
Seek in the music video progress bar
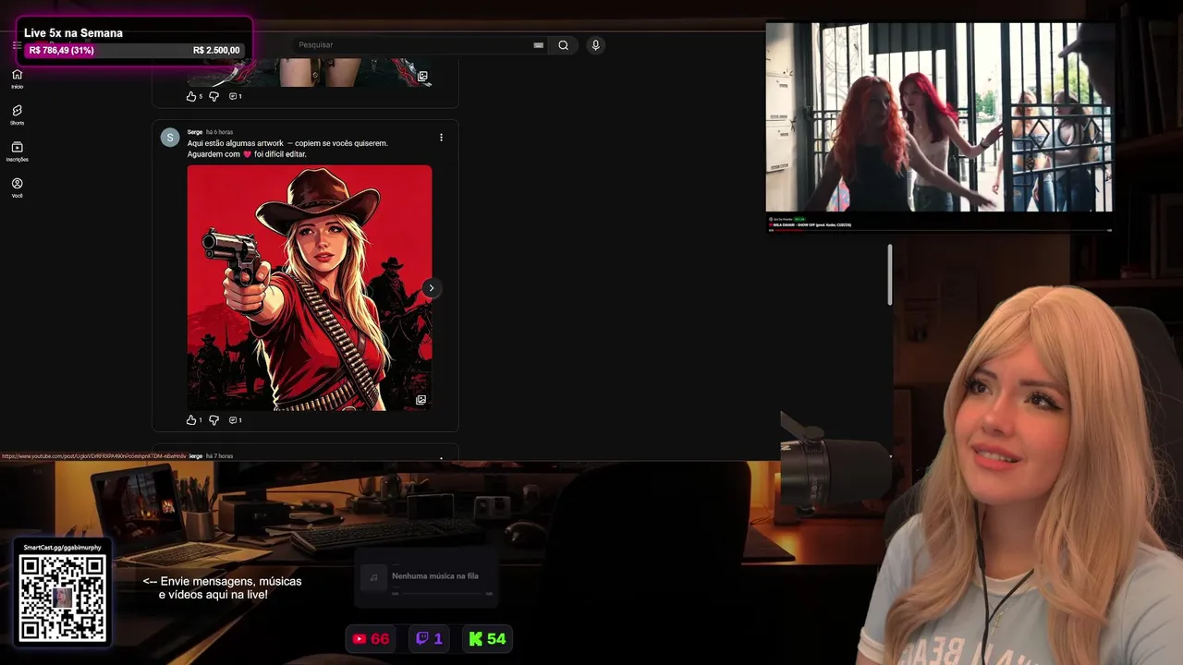pos(939,230)
